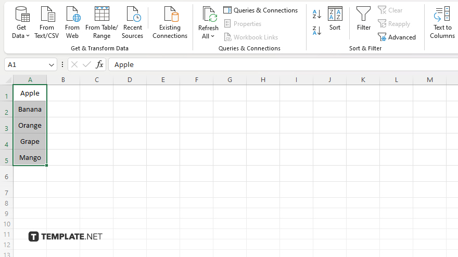Sort A to Z ascending
Screen dimensions: 458x257
pos(317,14)
